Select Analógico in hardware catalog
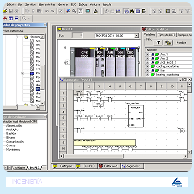The height and width of the screenshot is (194, 194). 12,129
